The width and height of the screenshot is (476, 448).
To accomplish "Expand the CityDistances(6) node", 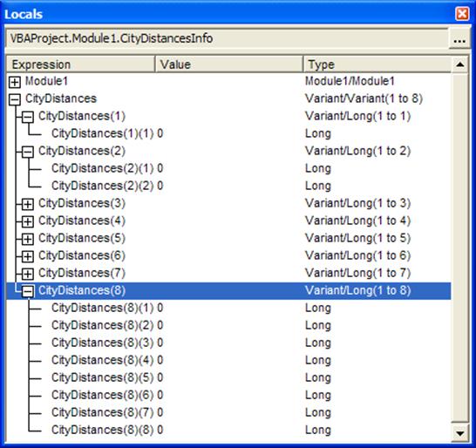I will (x=28, y=256).
